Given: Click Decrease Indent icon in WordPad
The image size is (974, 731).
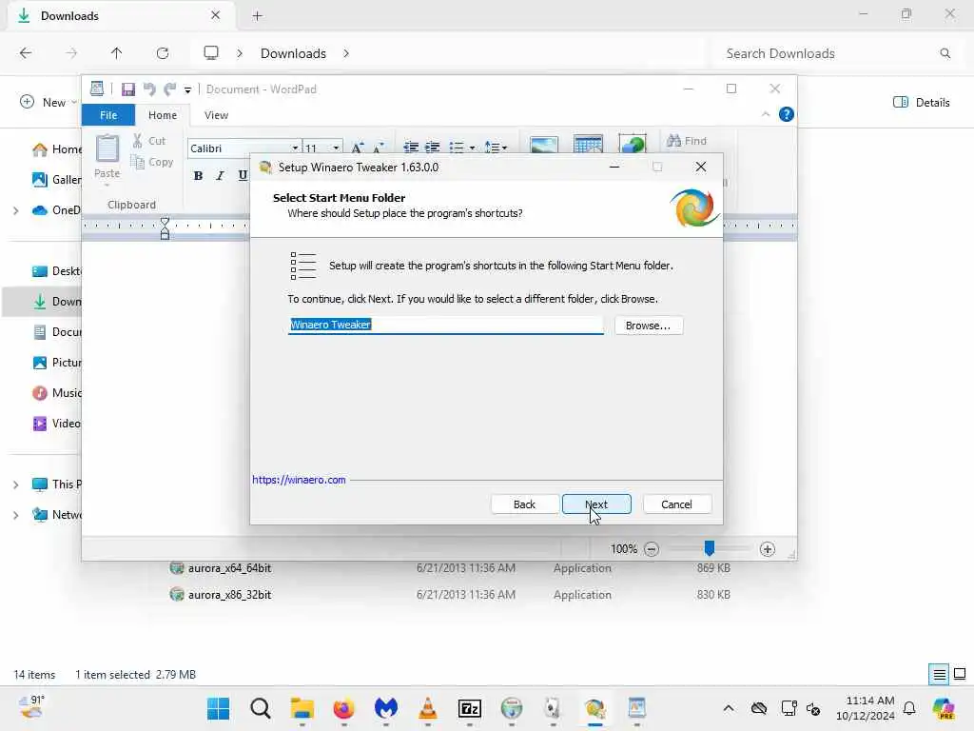Looking at the screenshot, I should point(411,148).
